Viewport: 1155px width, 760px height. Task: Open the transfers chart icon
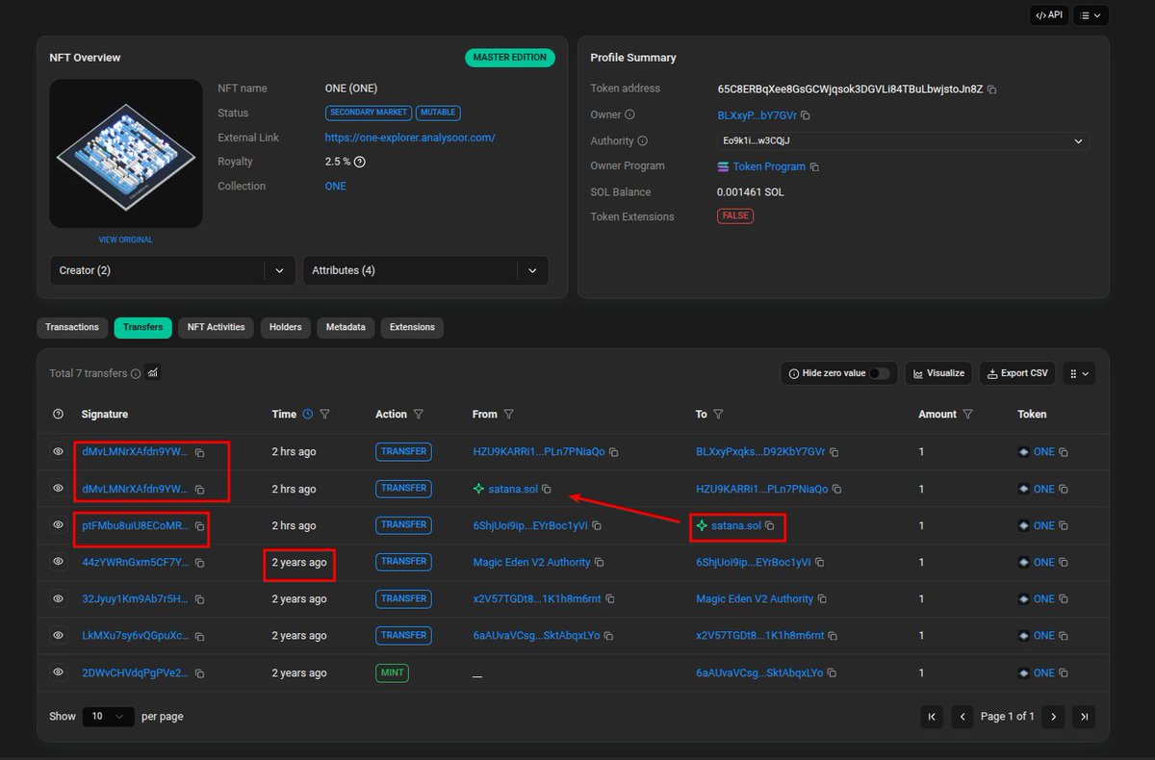(x=153, y=372)
